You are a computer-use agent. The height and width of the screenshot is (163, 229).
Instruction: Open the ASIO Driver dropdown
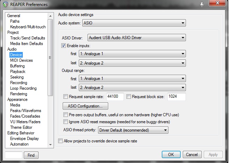[137, 38]
